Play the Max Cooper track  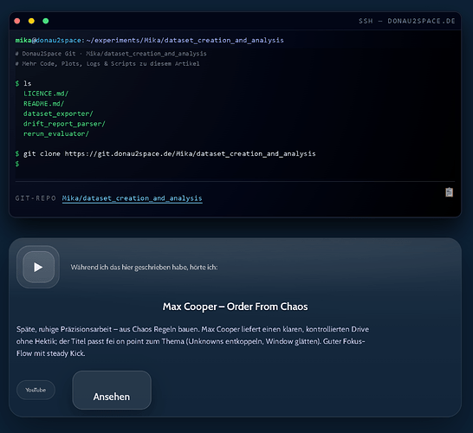tap(38, 267)
